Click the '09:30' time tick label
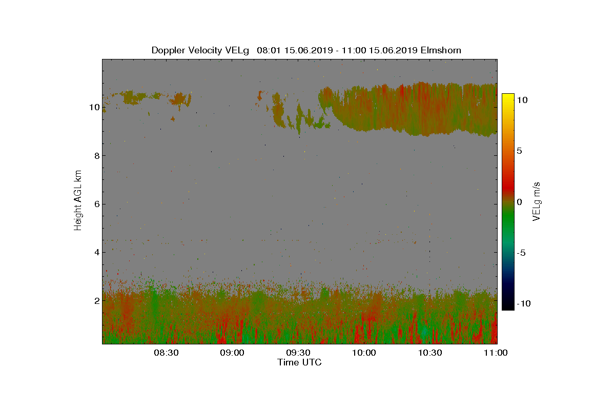This screenshot has height=410, width=615. (298, 353)
